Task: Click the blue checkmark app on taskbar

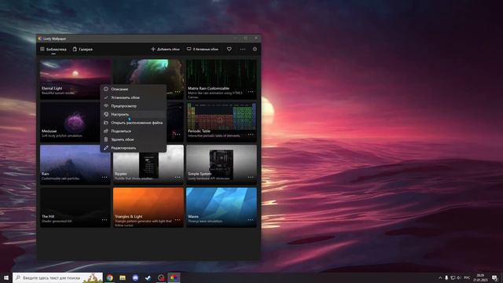Action: (x=148, y=277)
